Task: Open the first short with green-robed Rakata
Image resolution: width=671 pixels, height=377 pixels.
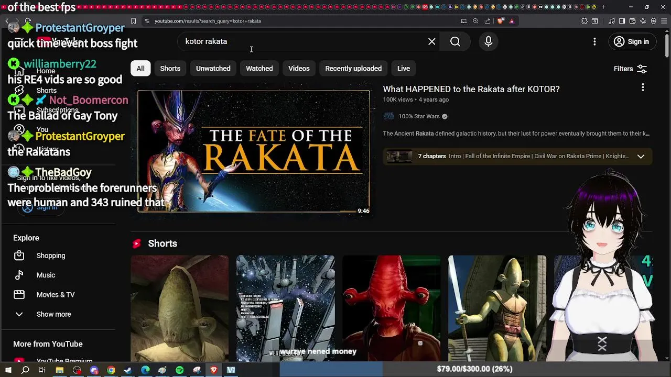Action: click(x=180, y=308)
